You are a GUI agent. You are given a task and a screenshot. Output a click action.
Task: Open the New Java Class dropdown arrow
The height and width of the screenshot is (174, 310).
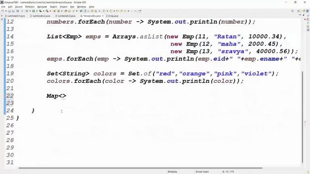pyautogui.click(x=62, y=11)
